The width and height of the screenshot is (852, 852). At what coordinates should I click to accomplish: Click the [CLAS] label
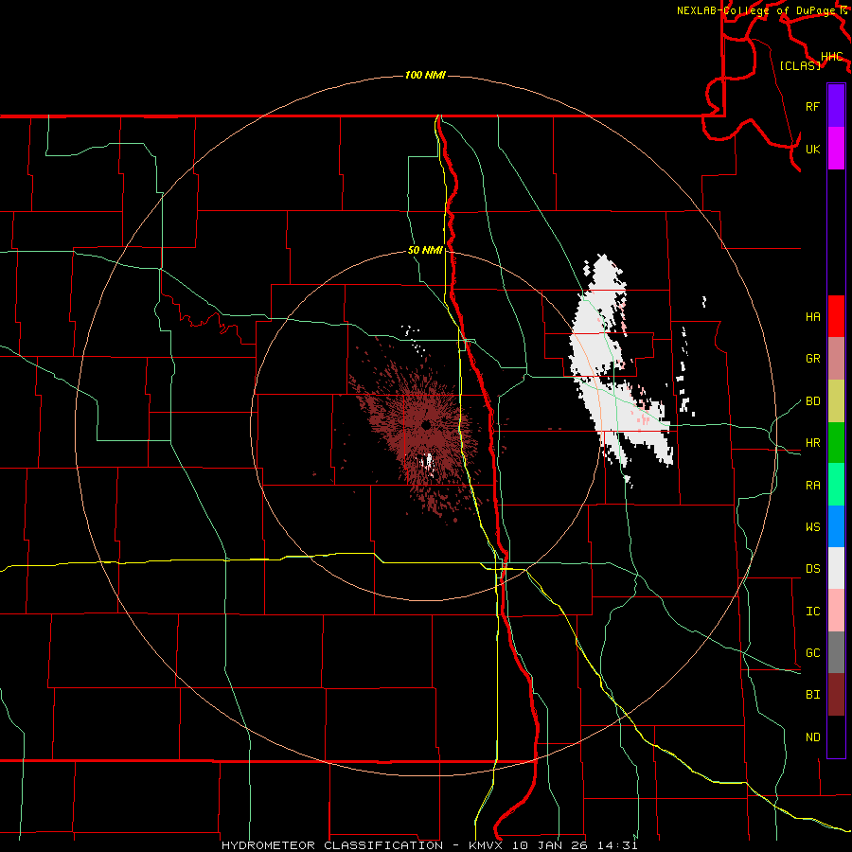(x=800, y=65)
